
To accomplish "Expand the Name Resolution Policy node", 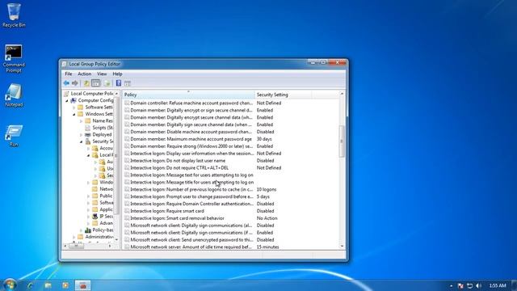I will point(81,121).
